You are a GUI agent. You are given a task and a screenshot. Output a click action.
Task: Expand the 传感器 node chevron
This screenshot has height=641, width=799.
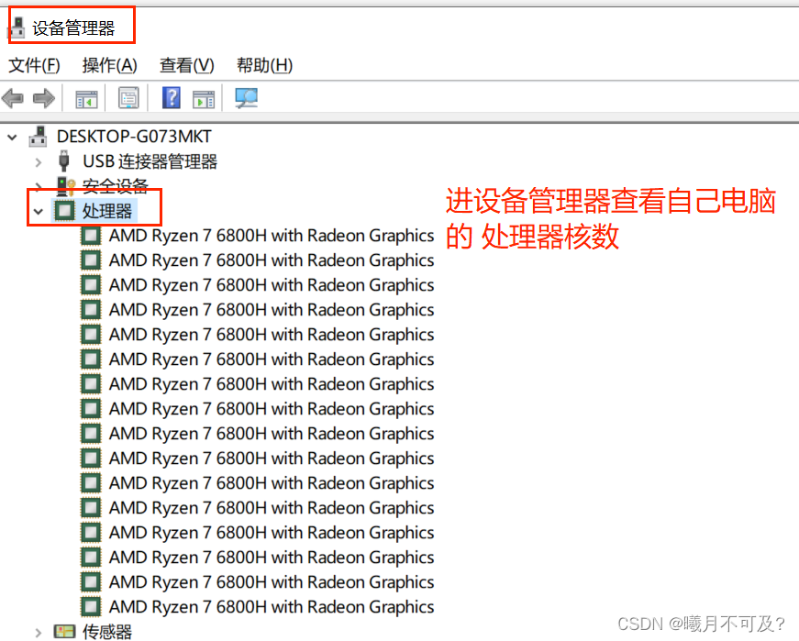coord(39,633)
